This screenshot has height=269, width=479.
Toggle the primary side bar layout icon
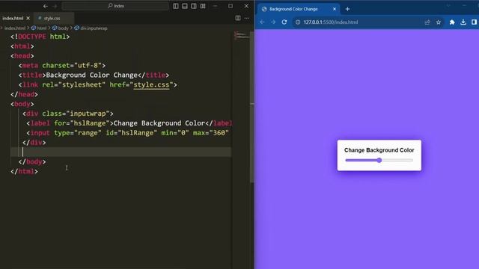point(176,6)
